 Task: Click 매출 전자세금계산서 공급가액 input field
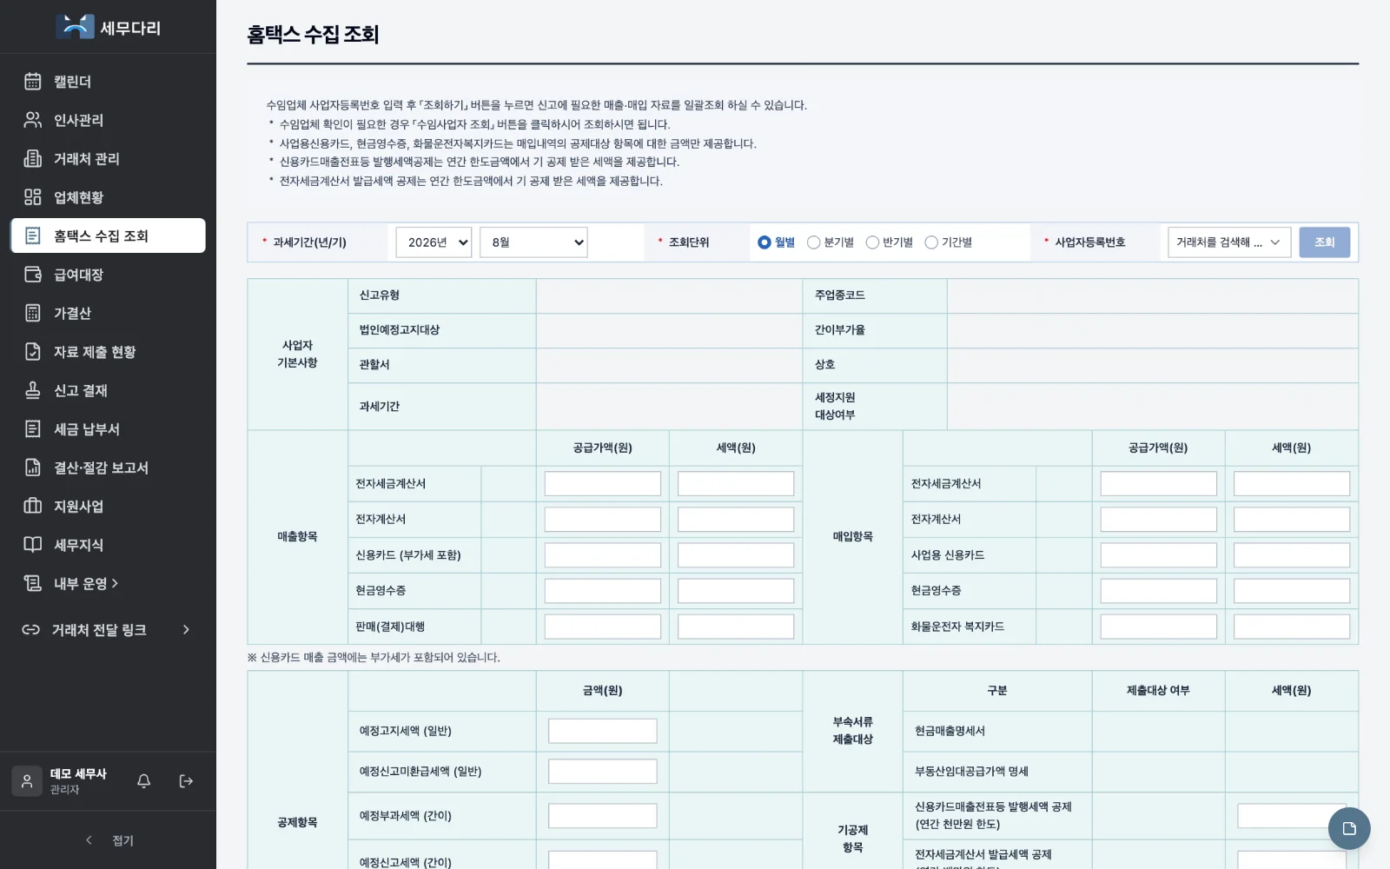(x=603, y=484)
